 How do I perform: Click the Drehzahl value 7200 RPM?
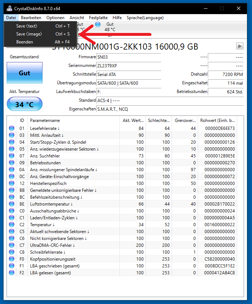pos(226,75)
